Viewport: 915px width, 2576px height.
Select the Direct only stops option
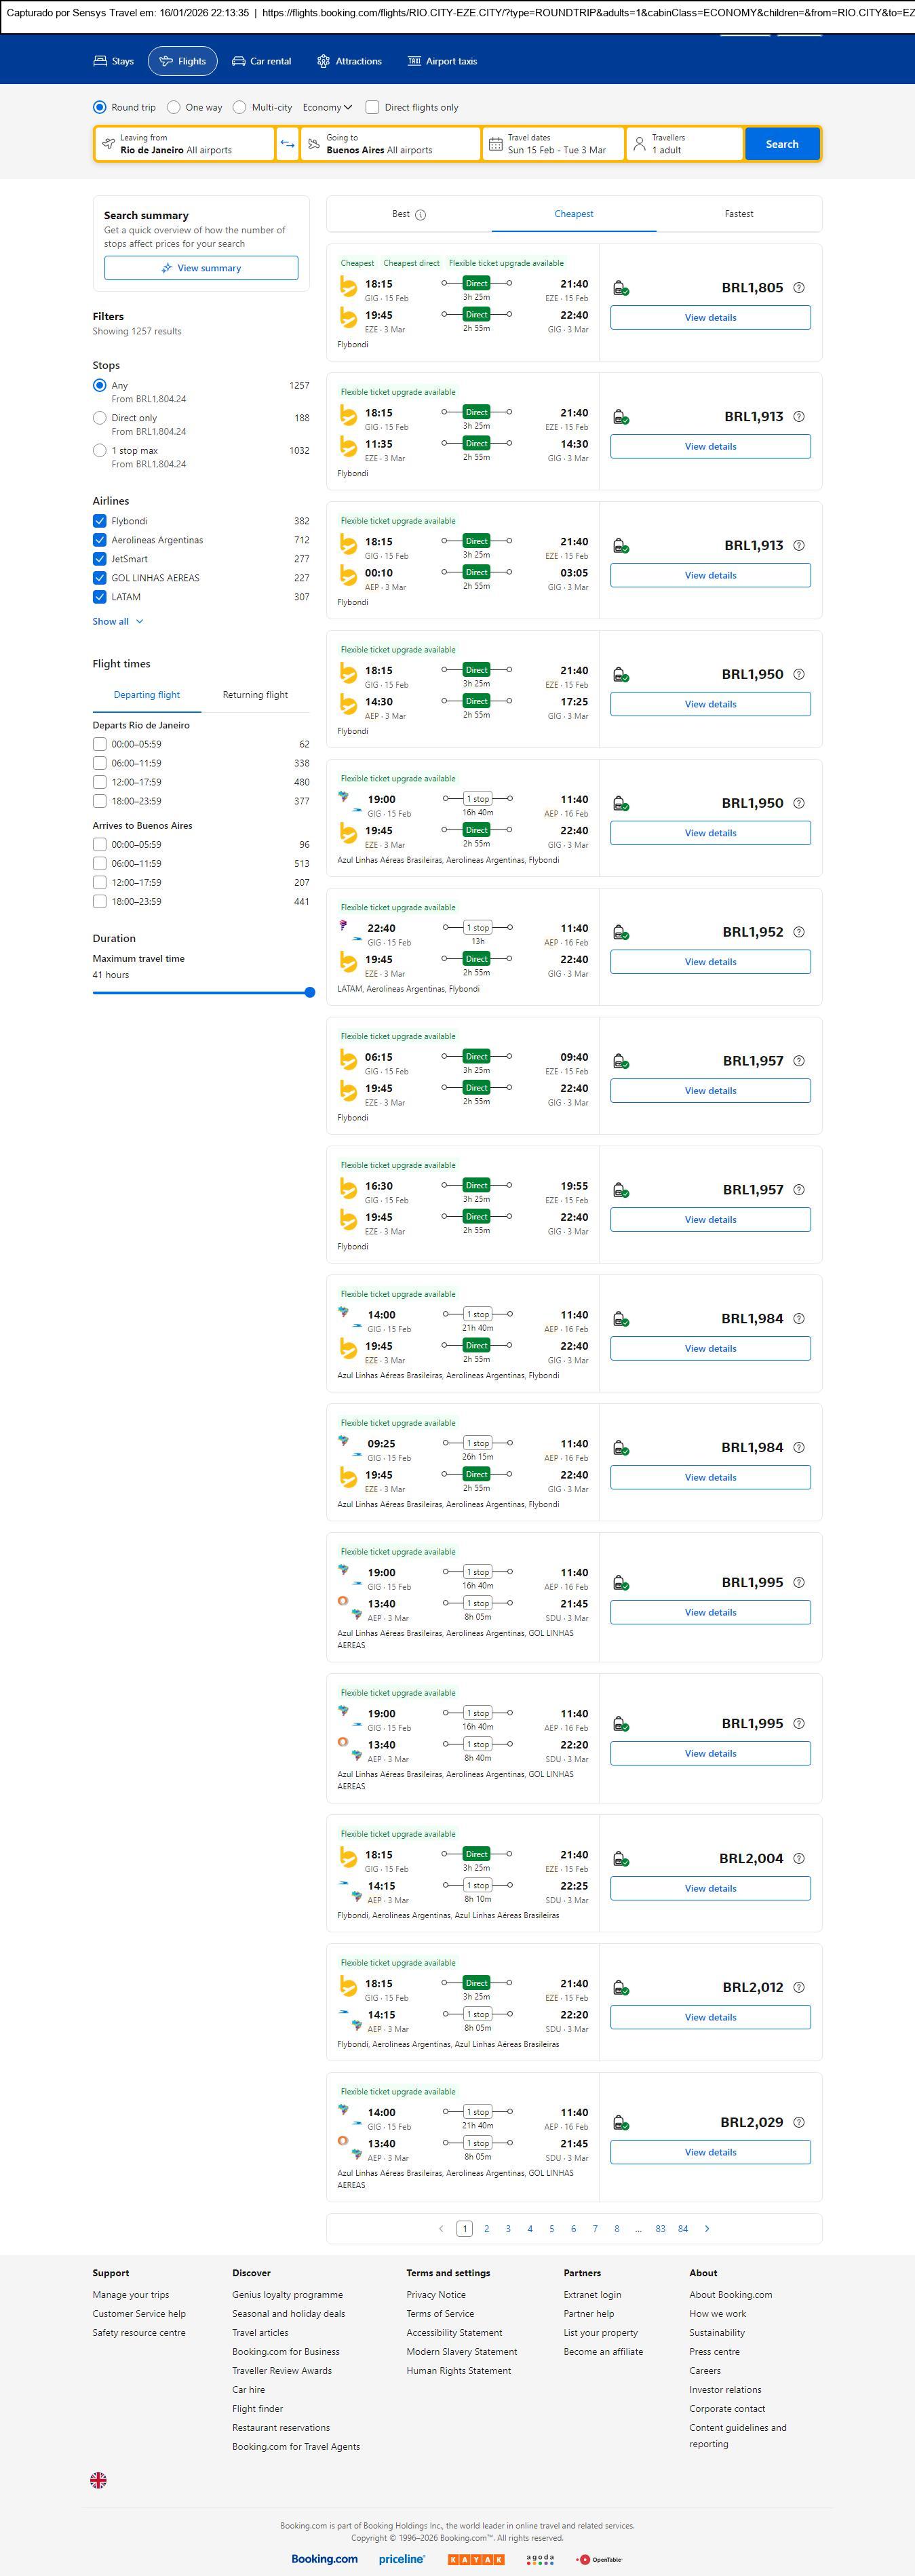coord(100,418)
